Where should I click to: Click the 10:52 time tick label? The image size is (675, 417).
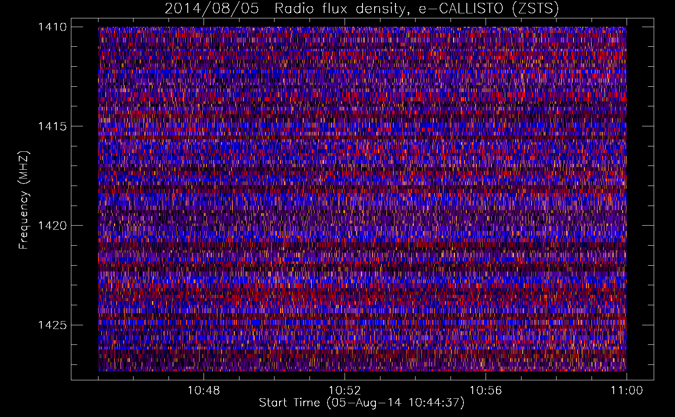[x=345, y=391]
